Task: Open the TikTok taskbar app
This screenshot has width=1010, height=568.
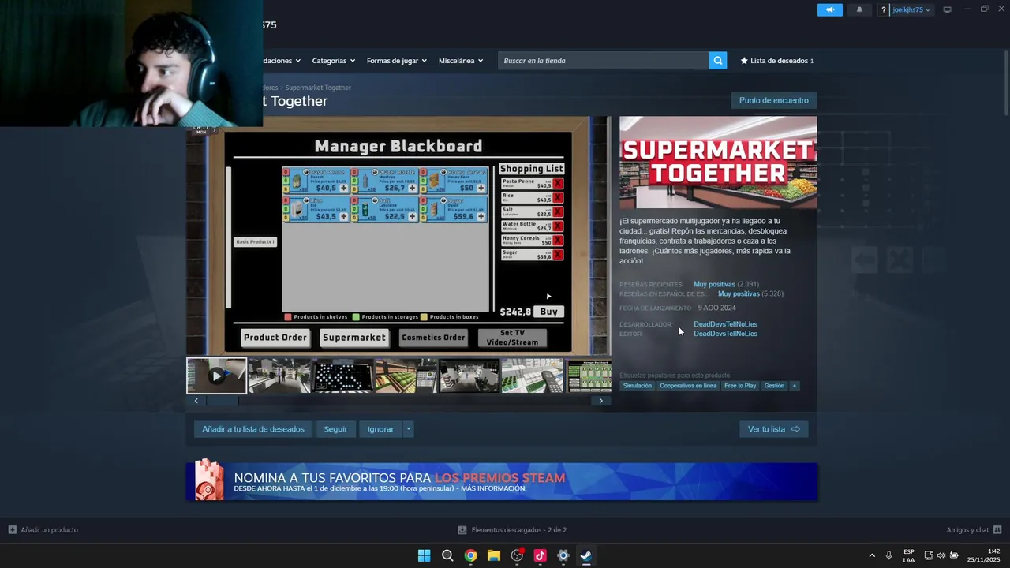Action: 540,555
